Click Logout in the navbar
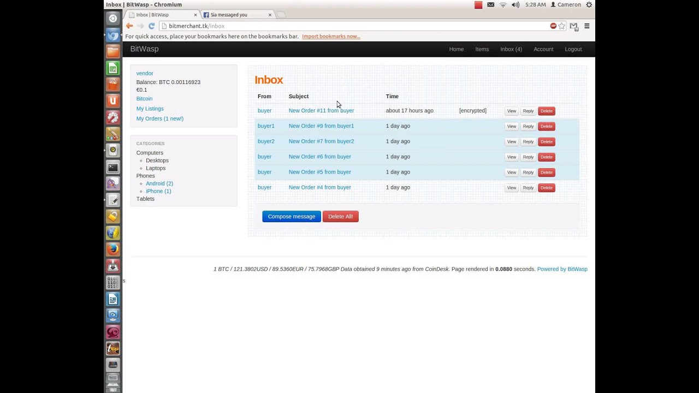Screen dimensions: 699x393 pyautogui.click(x=573, y=49)
